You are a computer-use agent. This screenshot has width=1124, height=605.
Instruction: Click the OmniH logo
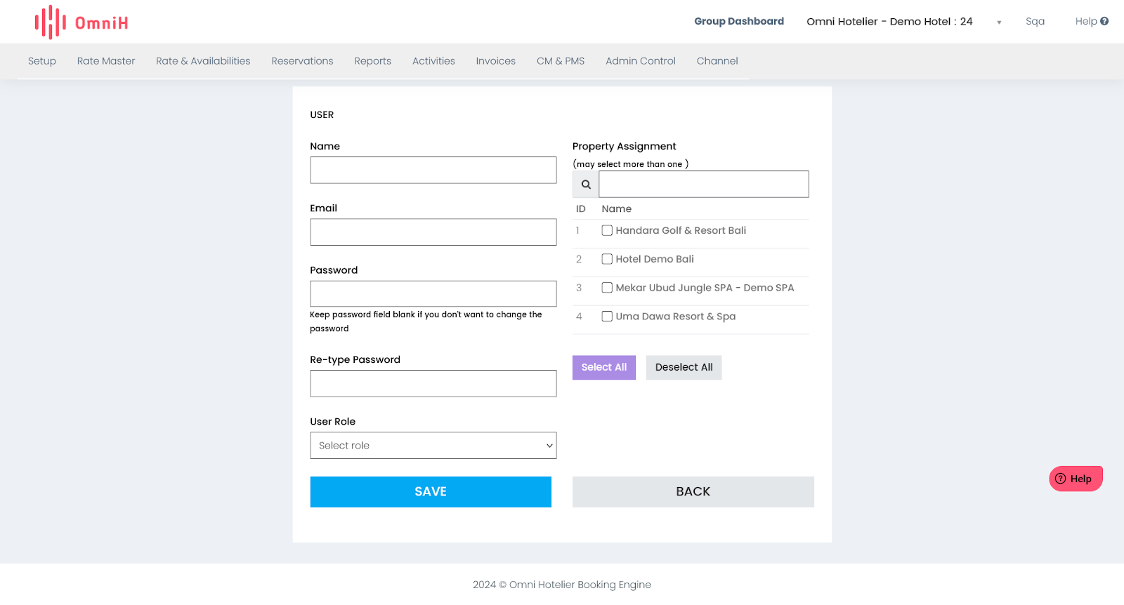point(81,22)
